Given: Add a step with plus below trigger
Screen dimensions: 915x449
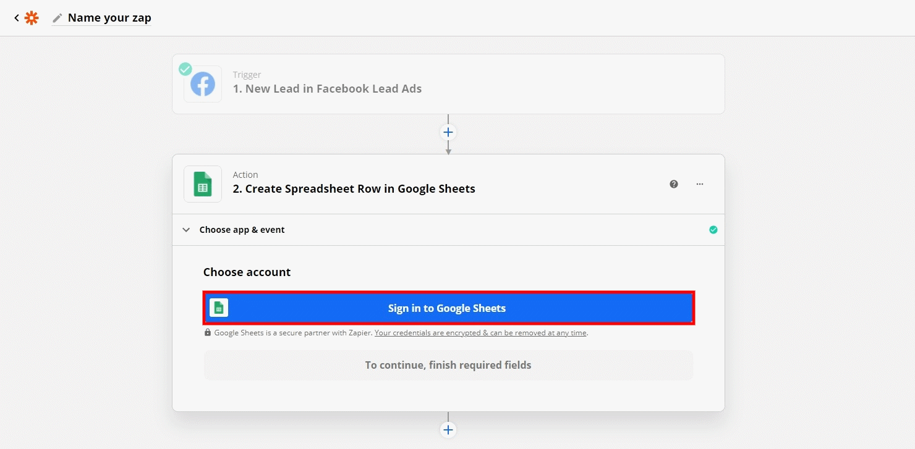Looking at the screenshot, I should tap(448, 132).
